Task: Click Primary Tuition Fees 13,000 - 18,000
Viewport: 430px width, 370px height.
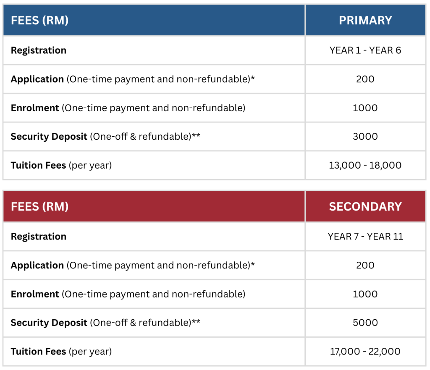Action: 365,165
